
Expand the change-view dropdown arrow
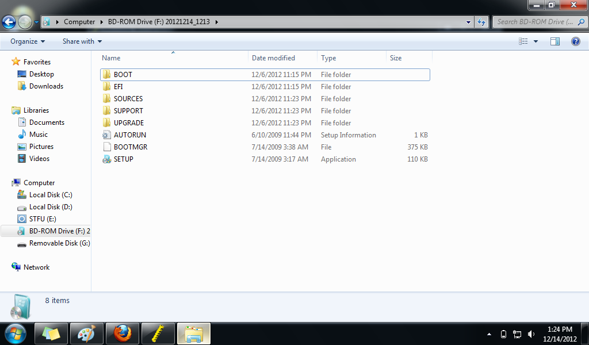tap(534, 41)
